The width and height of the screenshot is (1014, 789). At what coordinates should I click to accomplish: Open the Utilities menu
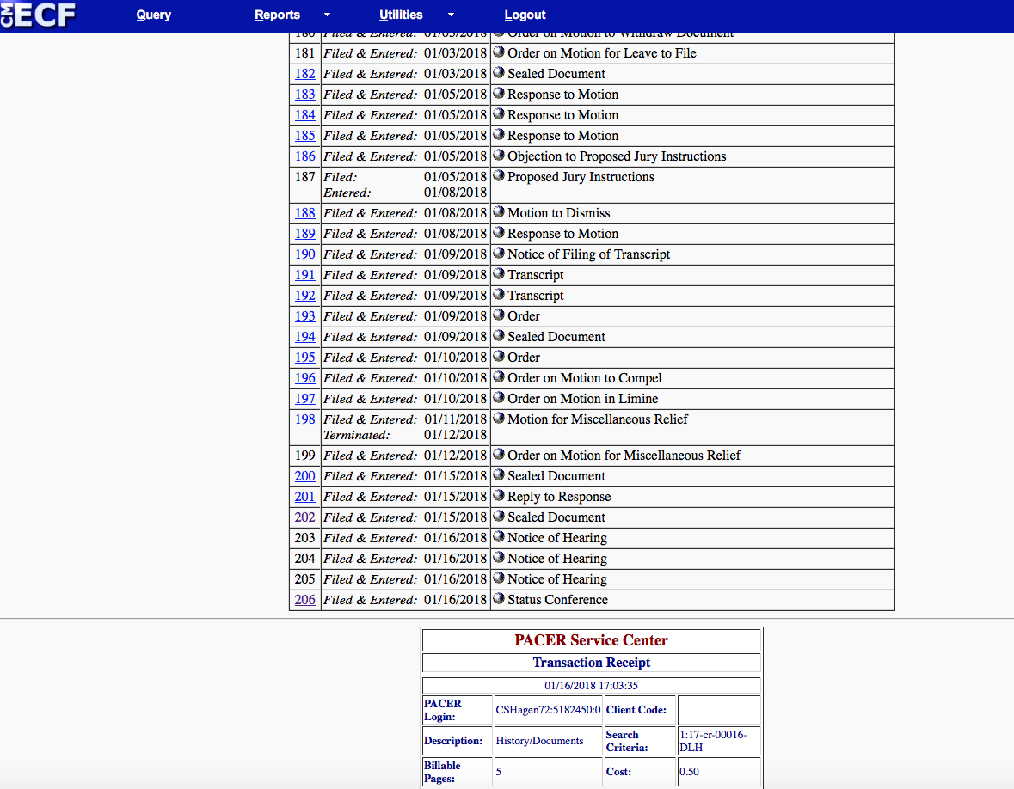401,15
